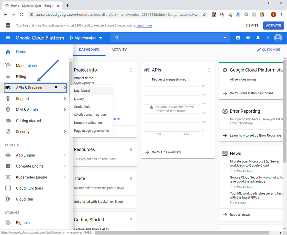
Task: Expand the Mynewproject project selector
Action: tap(86, 38)
